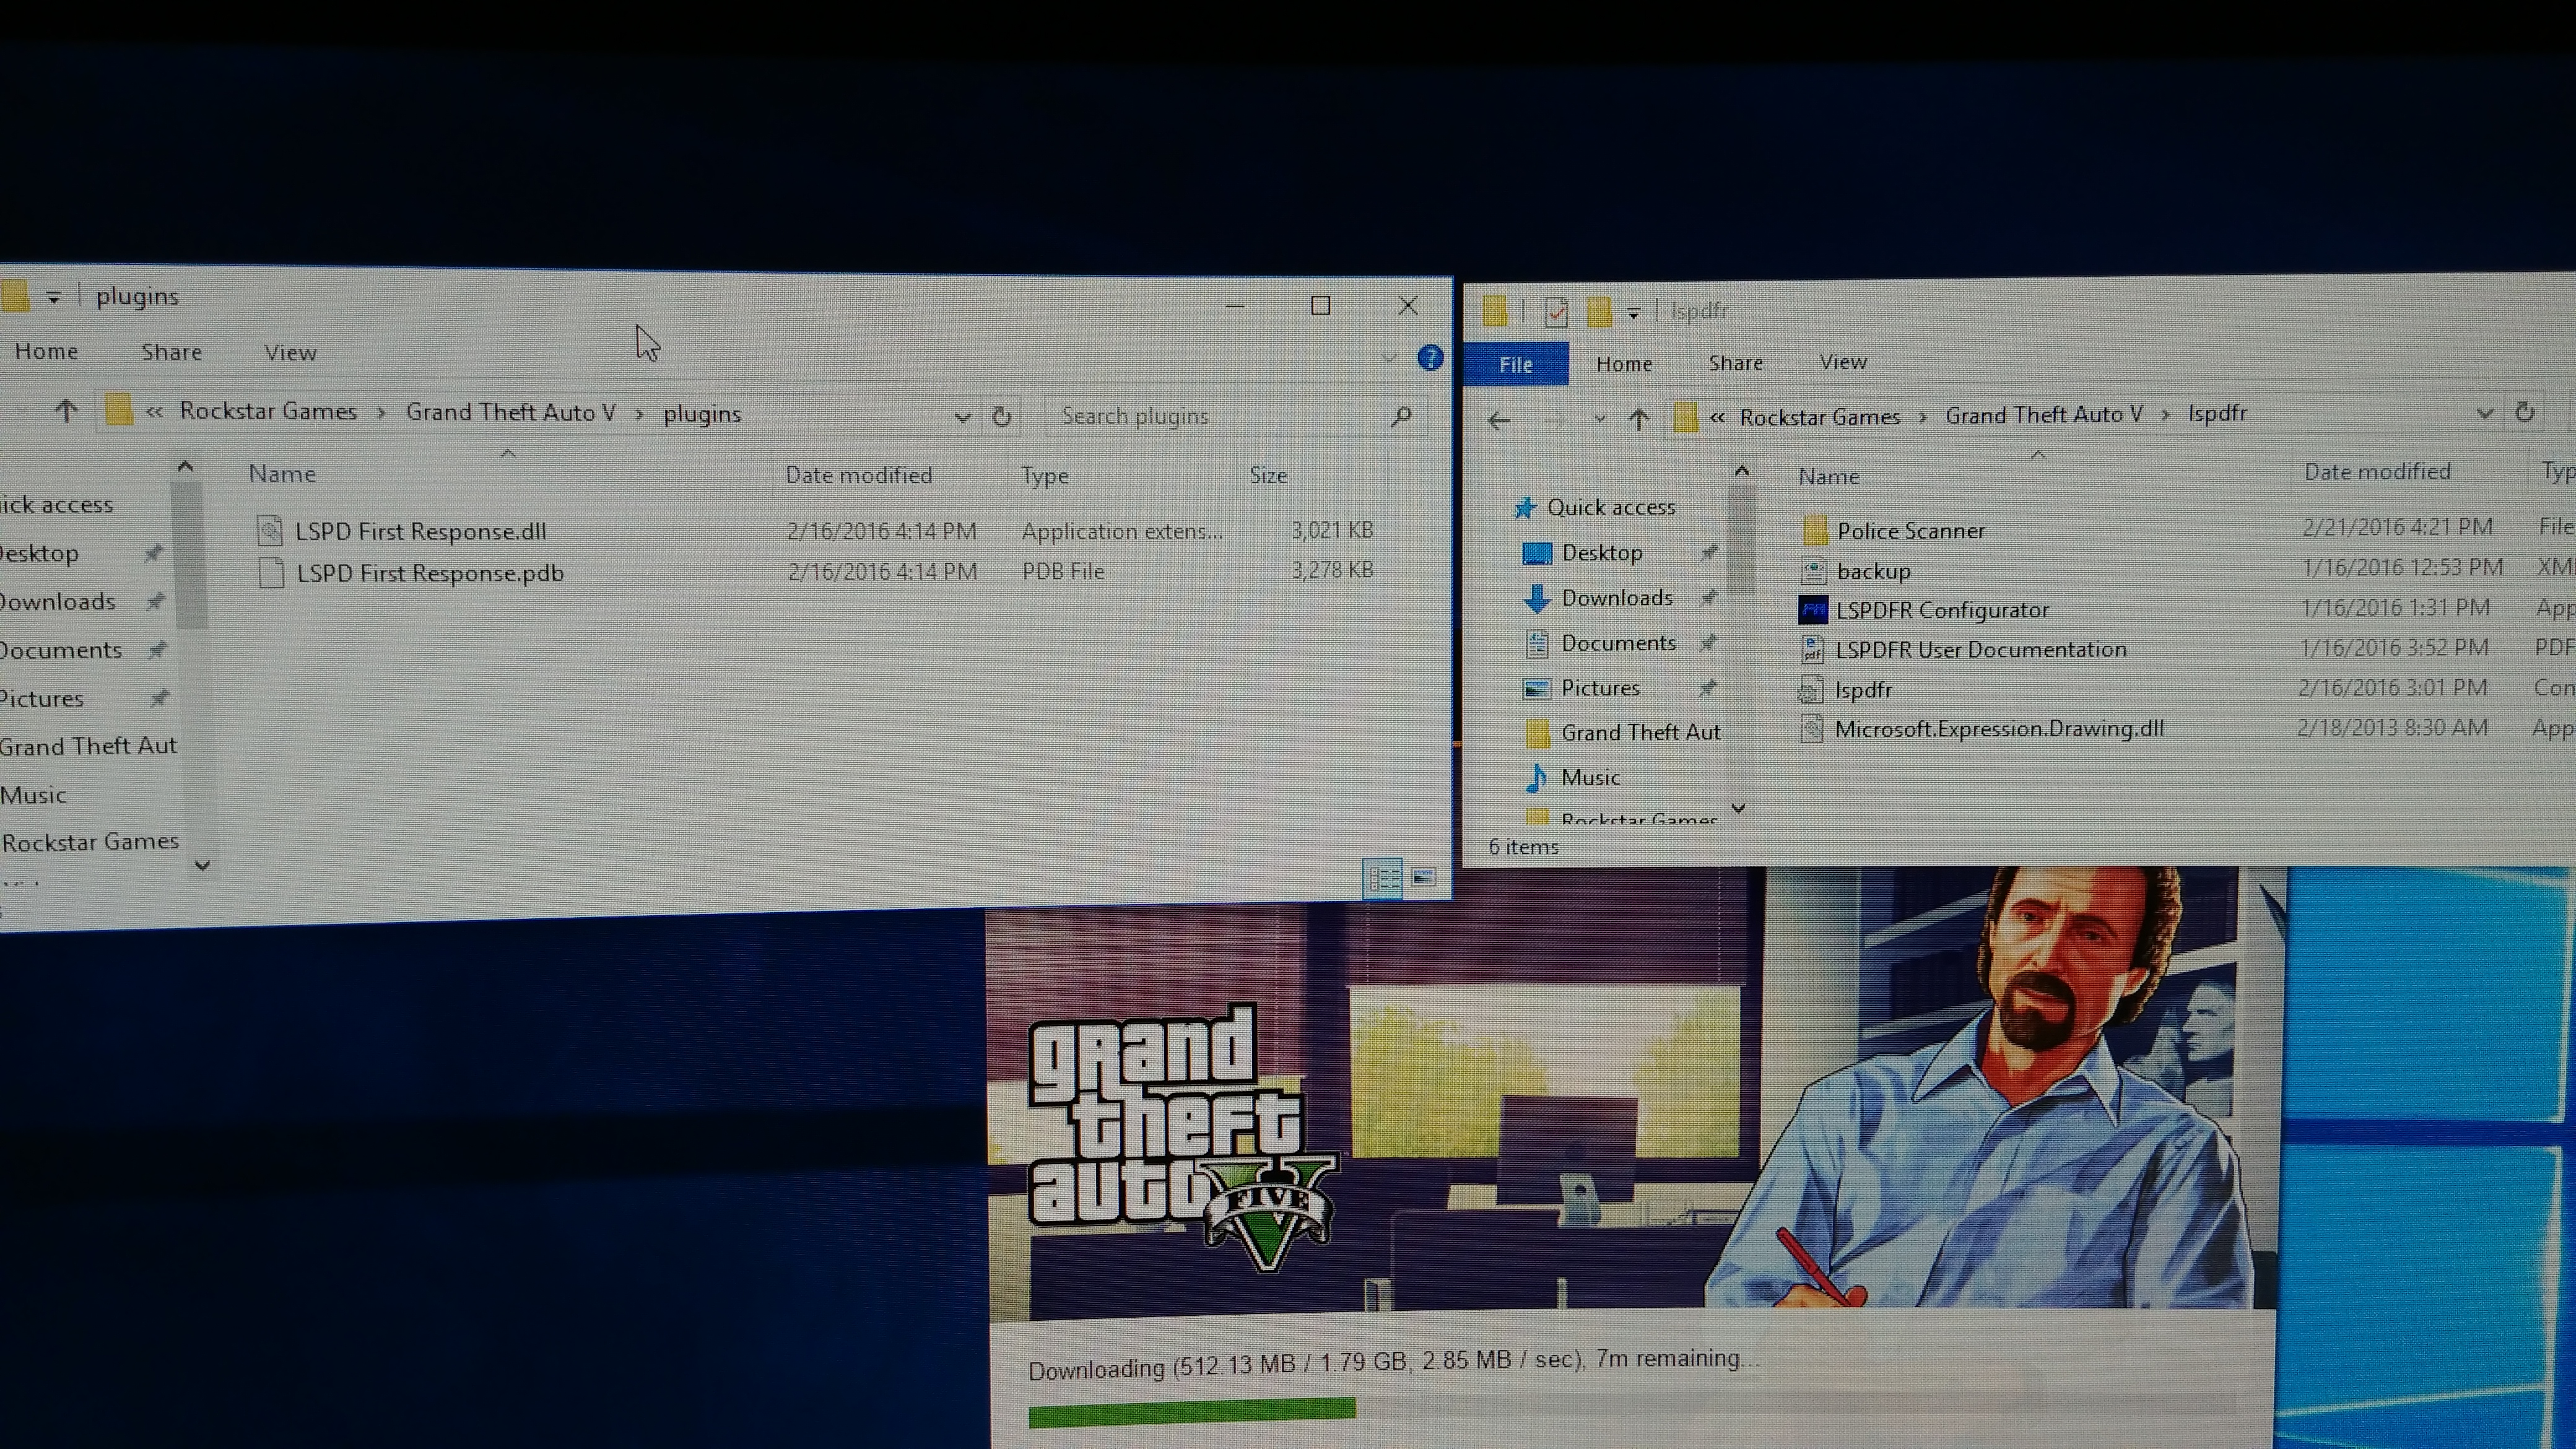Open the LSPDFR Configurator application
The height and width of the screenshot is (1449, 2576).
(1941, 610)
